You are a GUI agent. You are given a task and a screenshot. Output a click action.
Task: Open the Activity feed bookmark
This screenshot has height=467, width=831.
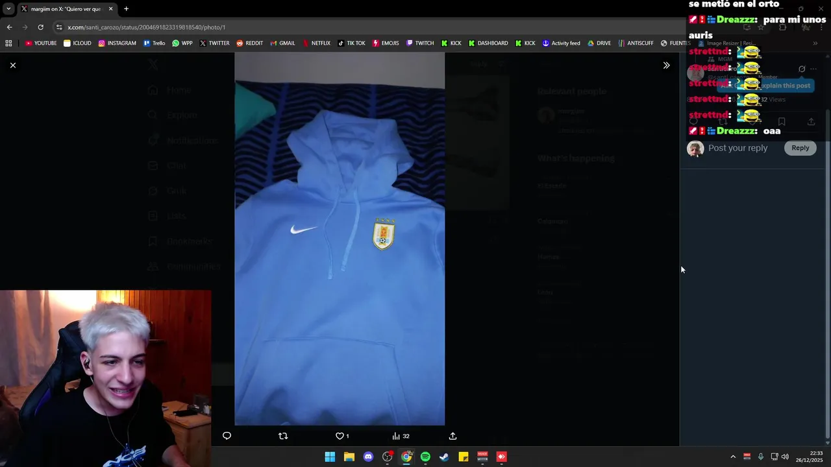pyautogui.click(x=561, y=43)
